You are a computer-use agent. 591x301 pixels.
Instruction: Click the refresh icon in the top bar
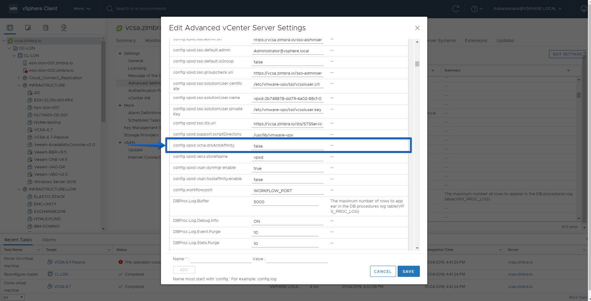point(456,9)
